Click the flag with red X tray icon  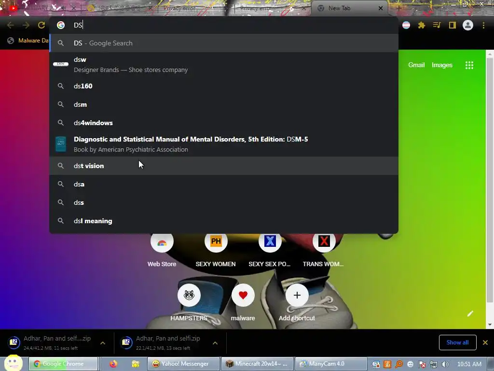point(422,364)
